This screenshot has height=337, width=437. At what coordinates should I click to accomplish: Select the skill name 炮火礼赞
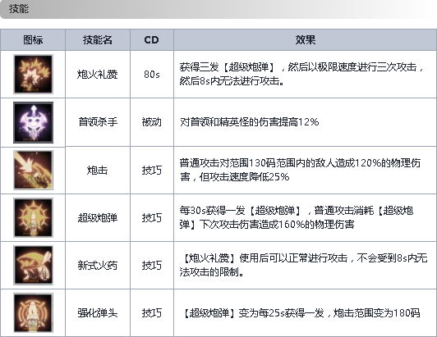tap(98, 75)
